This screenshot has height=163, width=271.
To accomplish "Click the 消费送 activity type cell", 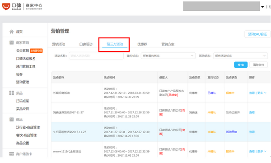I will pos(193,112).
